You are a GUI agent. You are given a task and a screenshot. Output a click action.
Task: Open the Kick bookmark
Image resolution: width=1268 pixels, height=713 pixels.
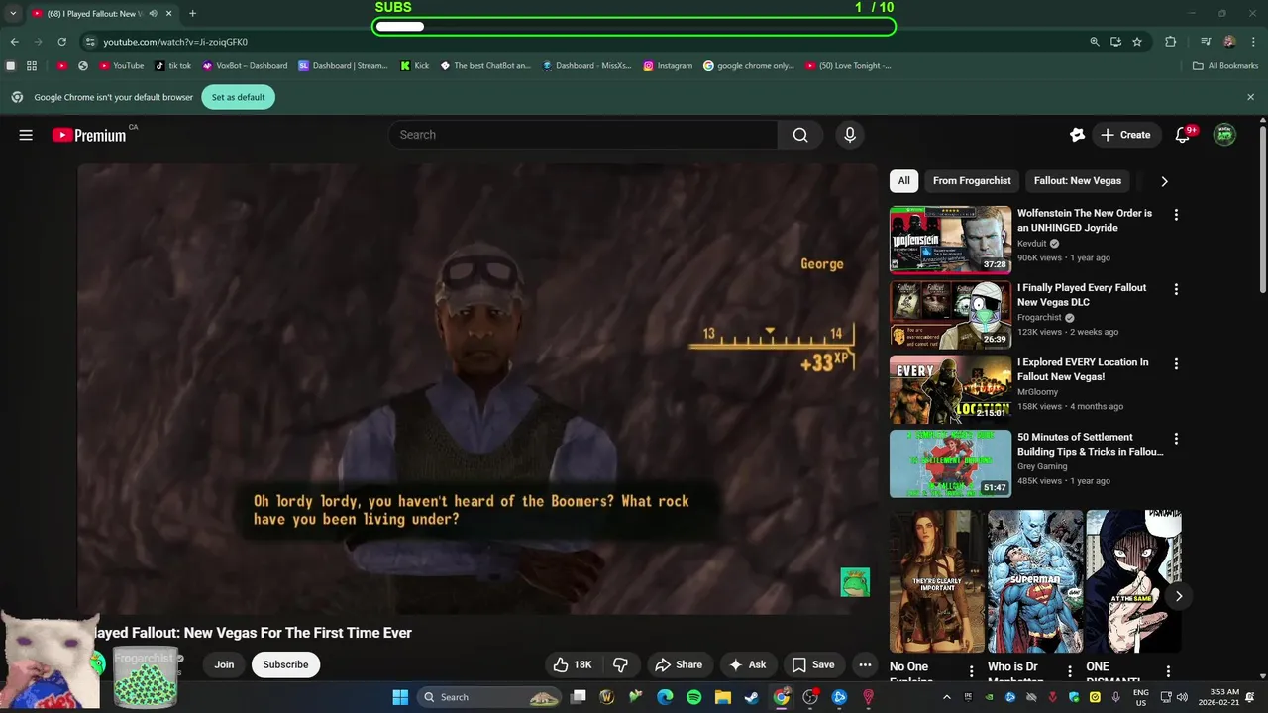click(415, 66)
